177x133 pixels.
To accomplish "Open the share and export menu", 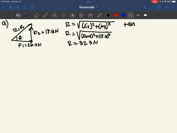I will (32, 7).
